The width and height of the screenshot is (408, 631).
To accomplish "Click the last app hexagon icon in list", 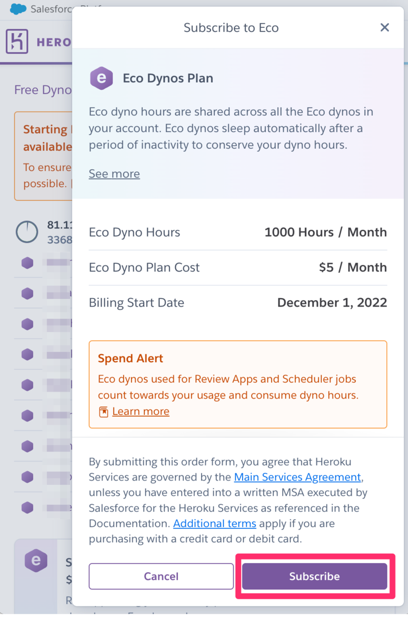I will click(27, 507).
